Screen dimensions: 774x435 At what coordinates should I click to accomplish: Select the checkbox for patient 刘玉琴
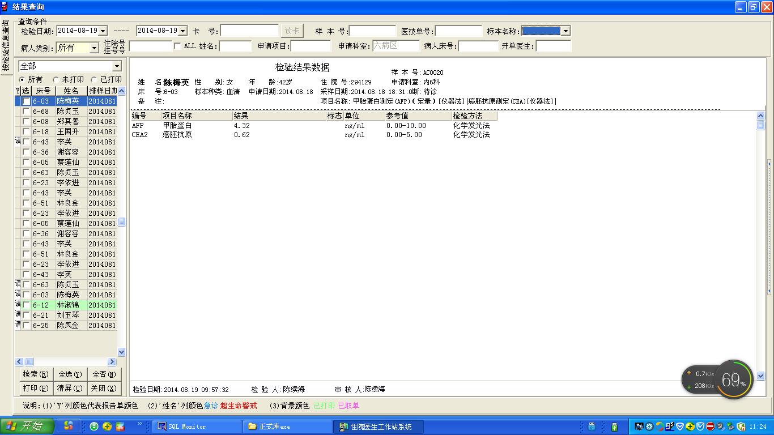coord(26,315)
